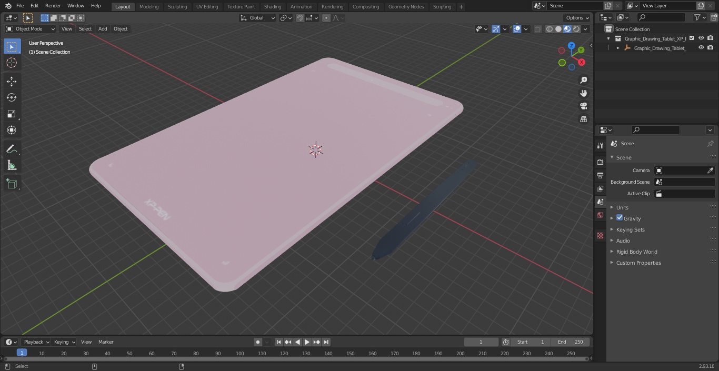This screenshot has width=719, height=371.
Task: Switch perspective/orthographic grid icon
Action: pyautogui.click(x=583, y=119)
